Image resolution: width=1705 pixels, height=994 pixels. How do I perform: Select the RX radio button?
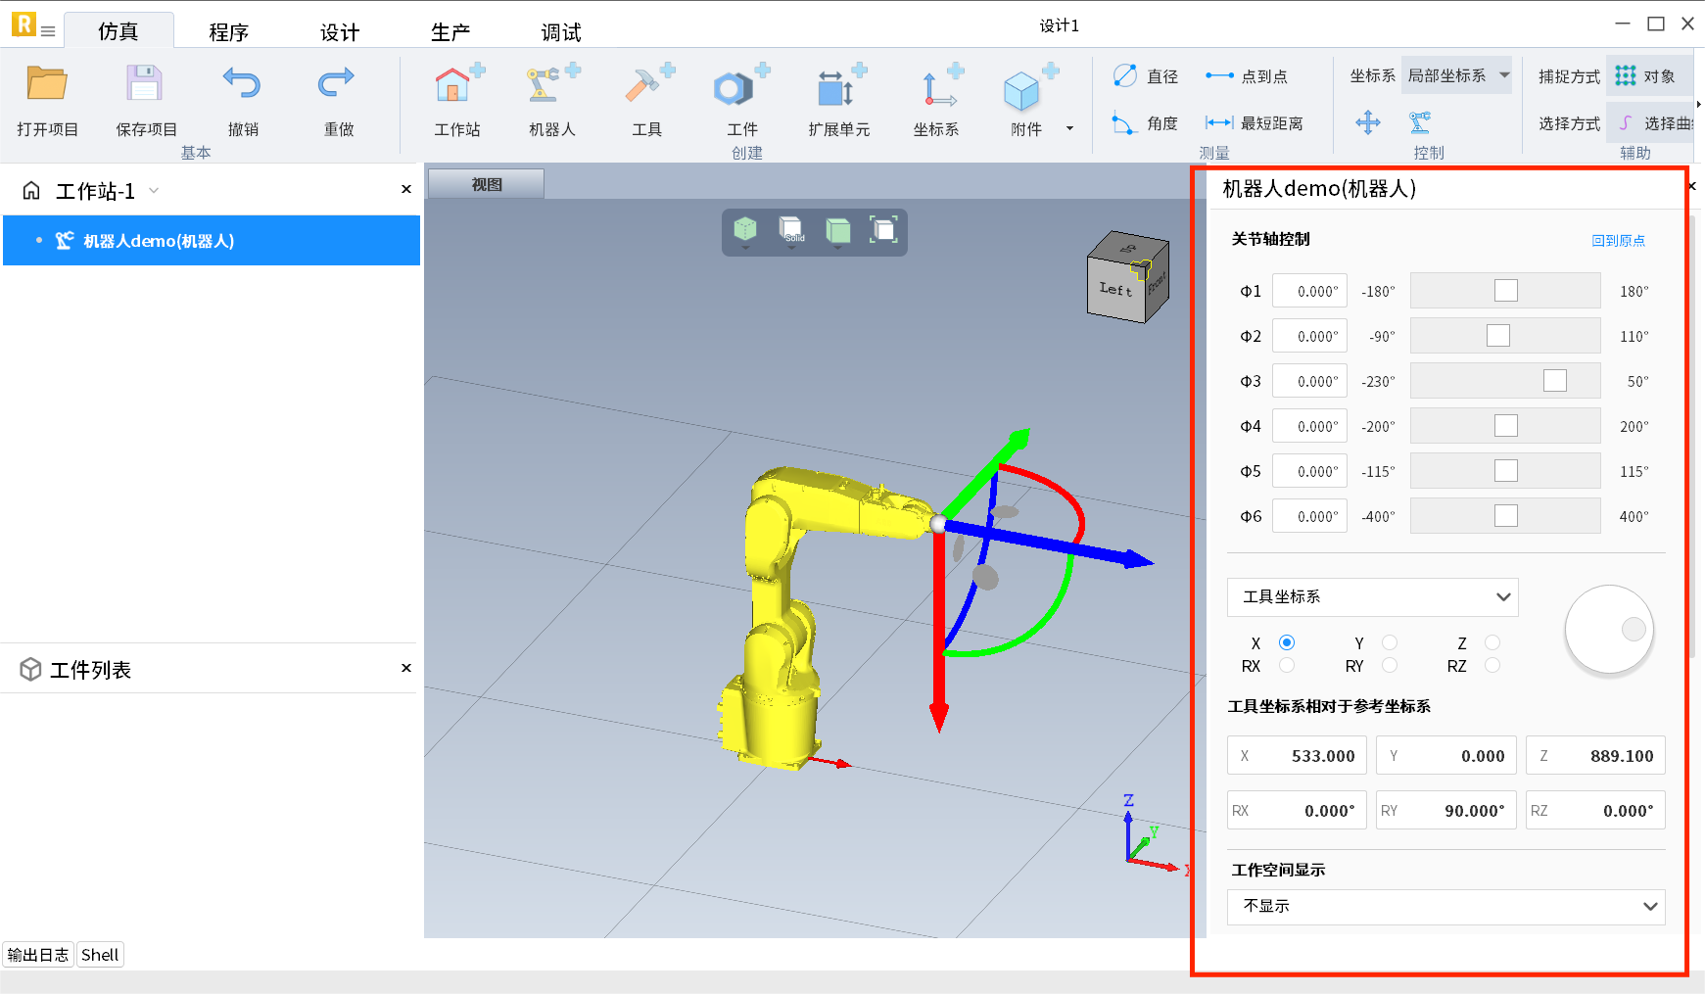(1287, 666)
